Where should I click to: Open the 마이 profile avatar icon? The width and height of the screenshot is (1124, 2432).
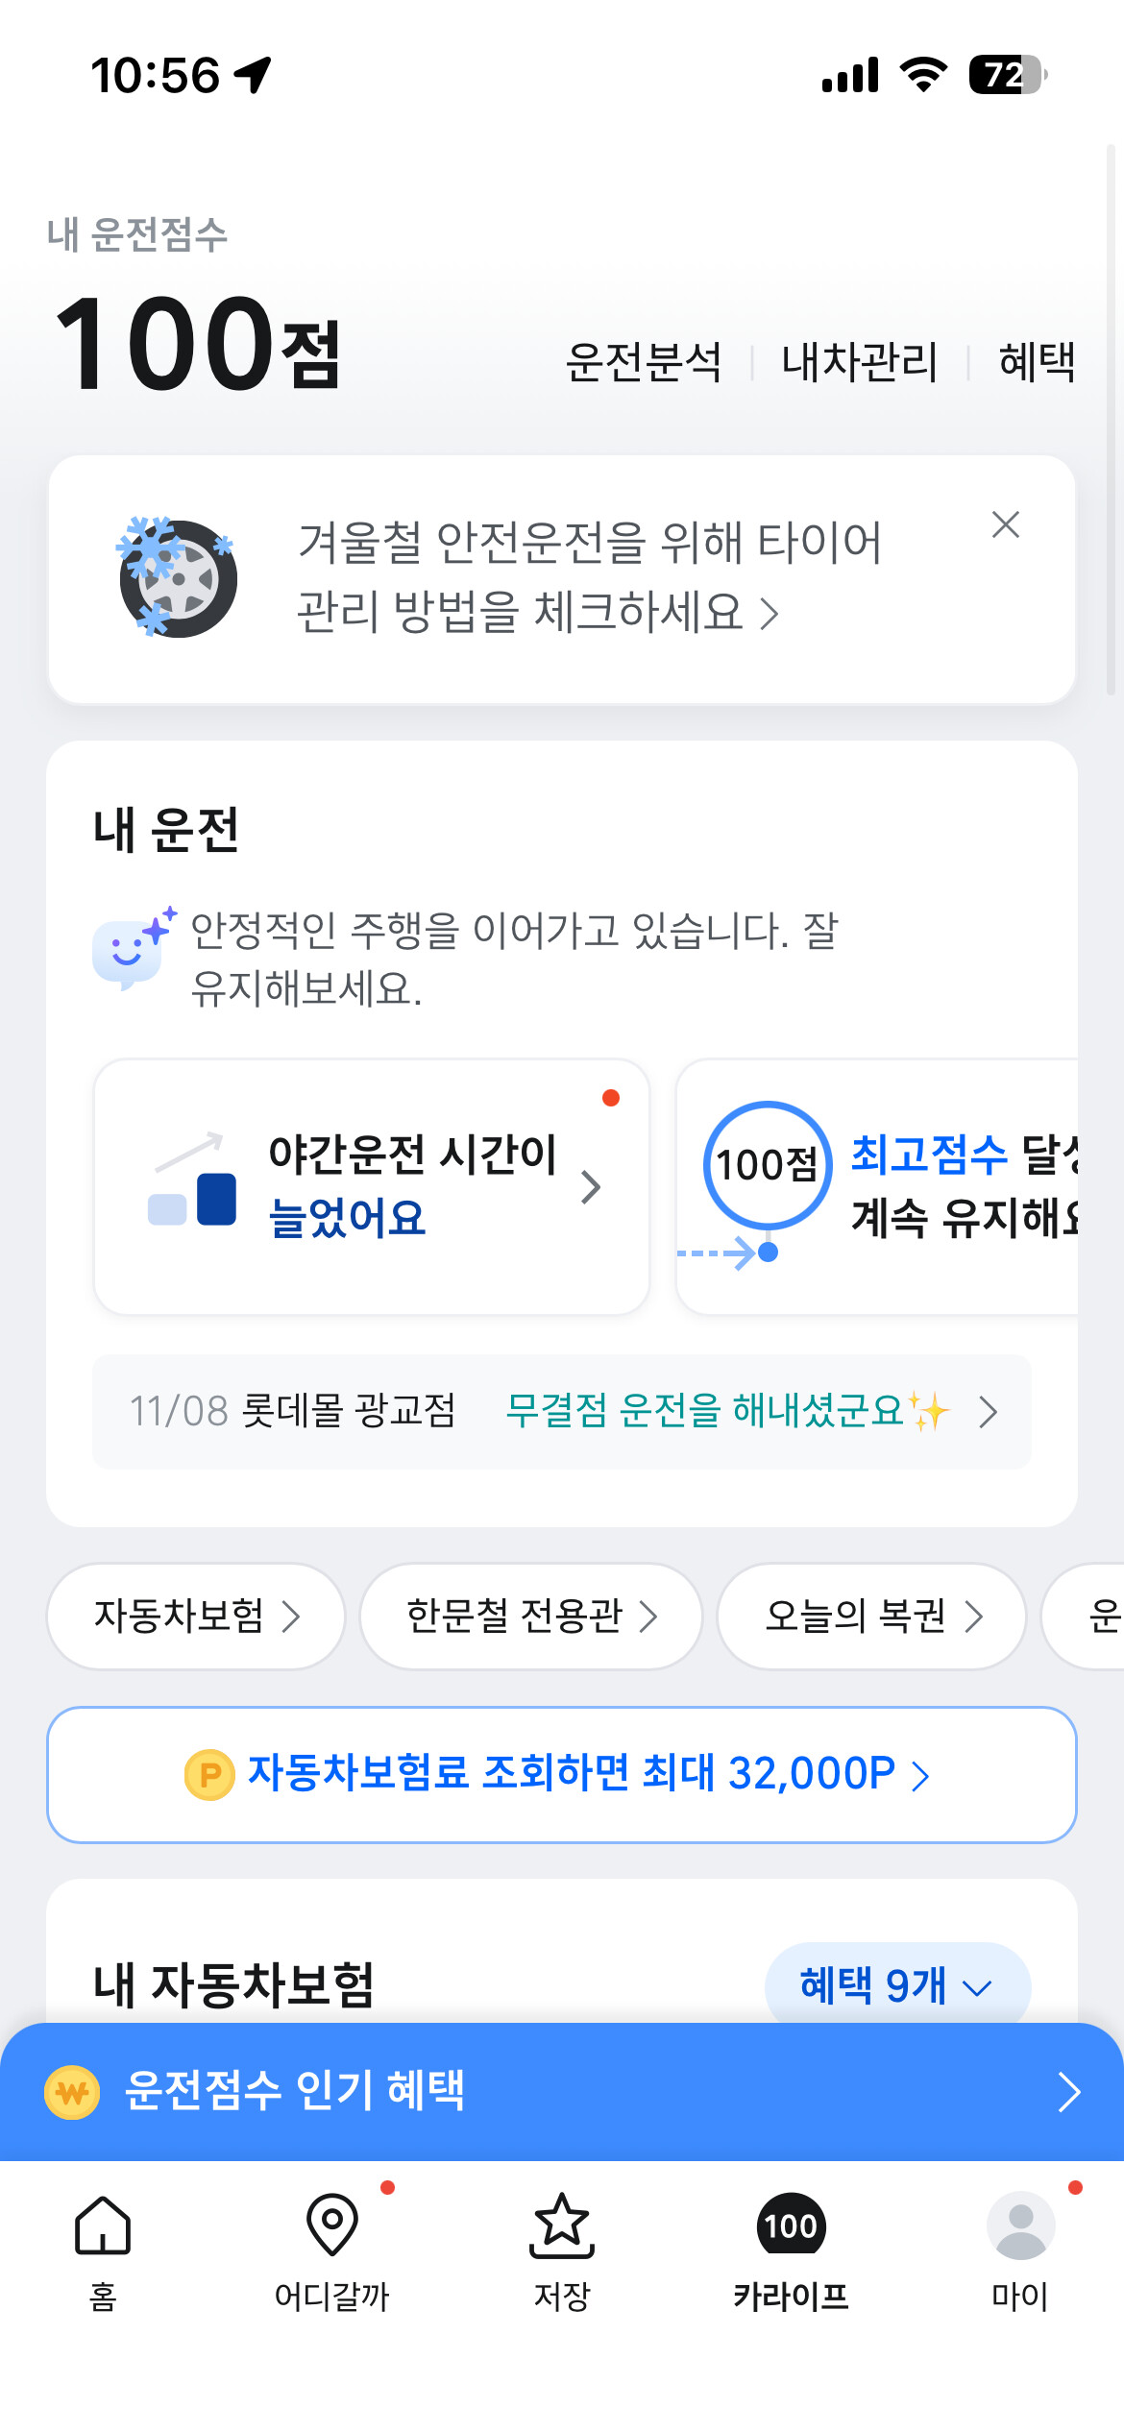[1020, 2225]
